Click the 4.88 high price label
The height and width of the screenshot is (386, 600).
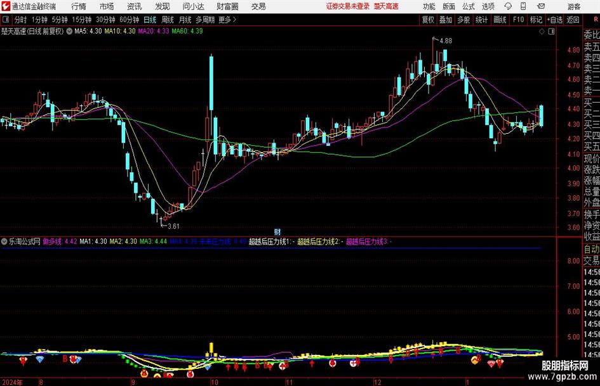[x=446, y=41]
